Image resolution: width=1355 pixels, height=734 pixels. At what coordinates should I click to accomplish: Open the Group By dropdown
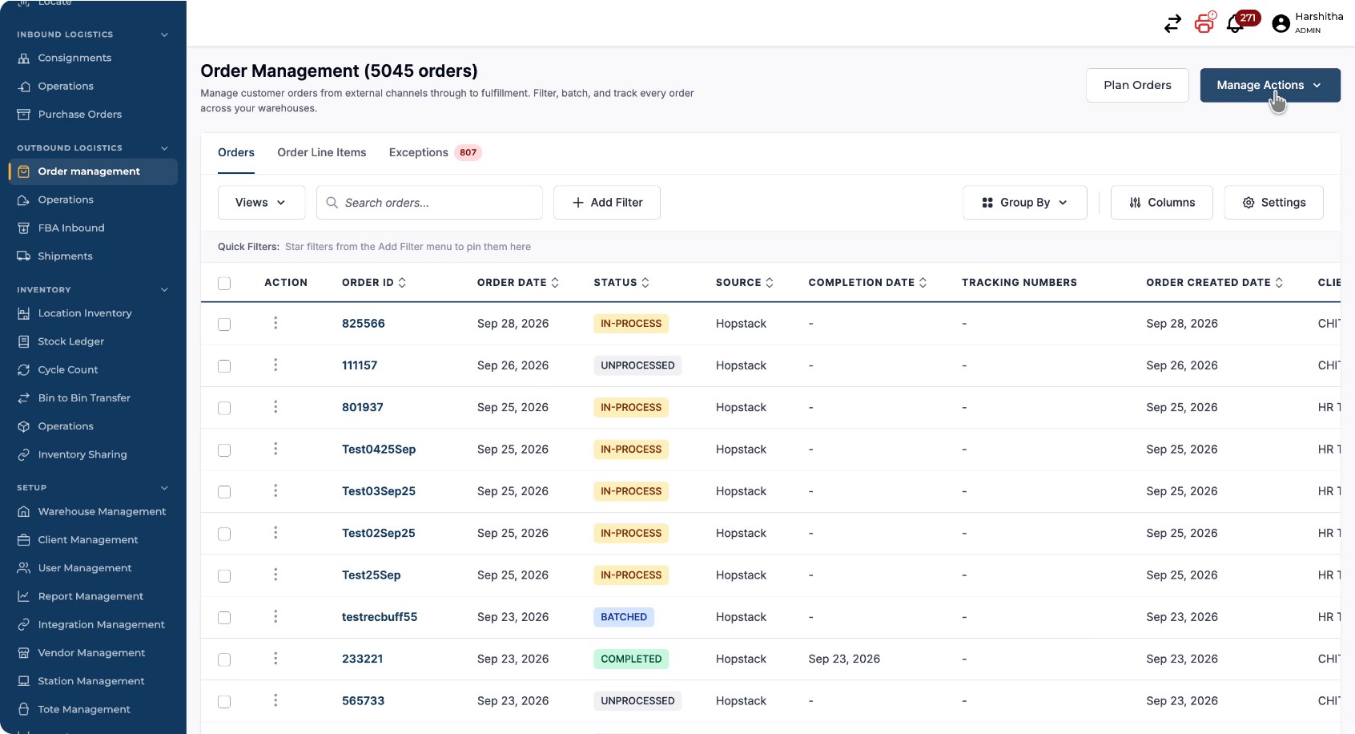(1024, 203)
